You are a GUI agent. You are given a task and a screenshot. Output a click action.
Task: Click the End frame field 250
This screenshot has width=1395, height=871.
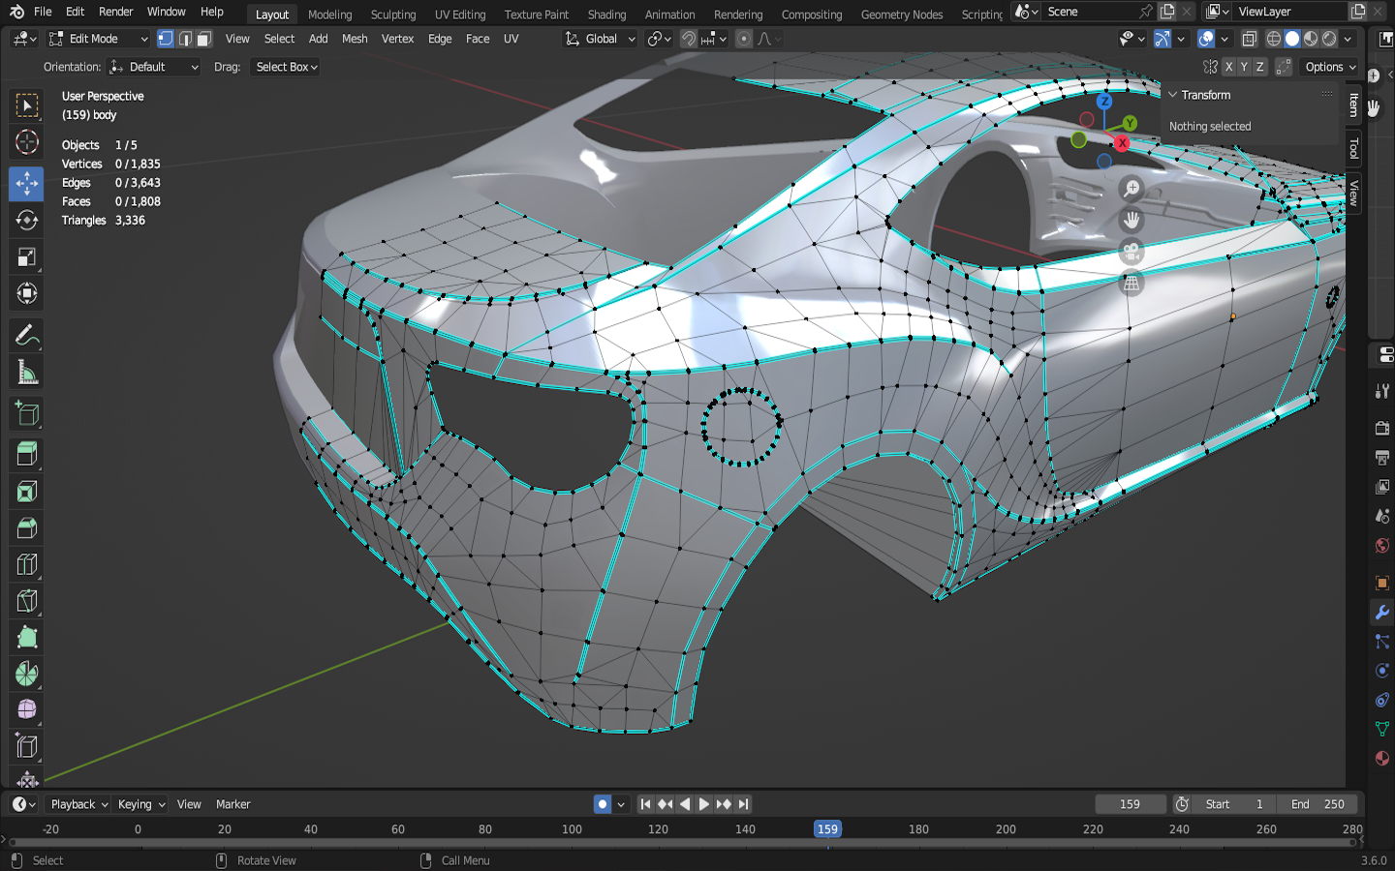(1318, 804)
